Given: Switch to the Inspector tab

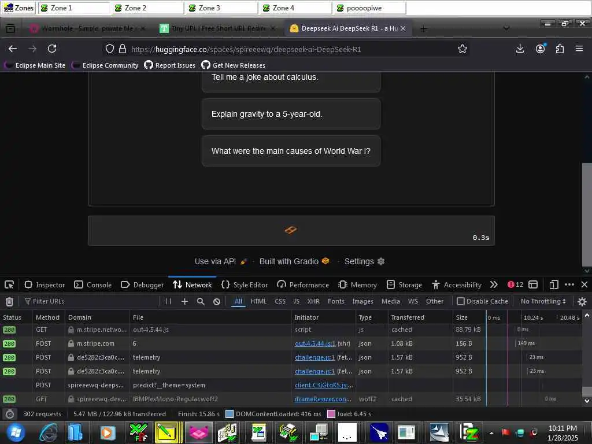Looking at the screenshot, I should point(45,284).
